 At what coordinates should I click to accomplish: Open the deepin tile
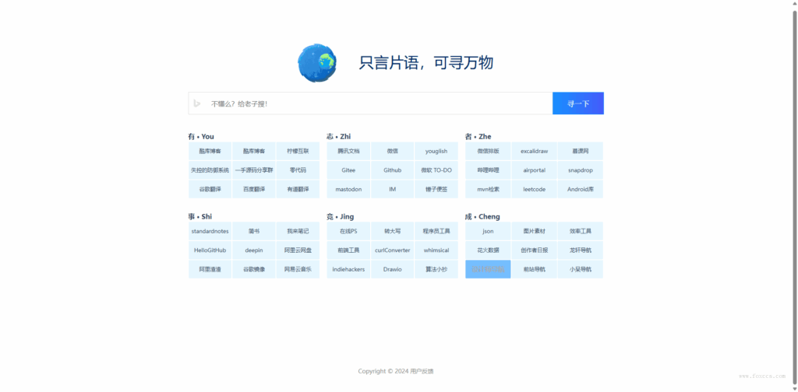[254, 250]
